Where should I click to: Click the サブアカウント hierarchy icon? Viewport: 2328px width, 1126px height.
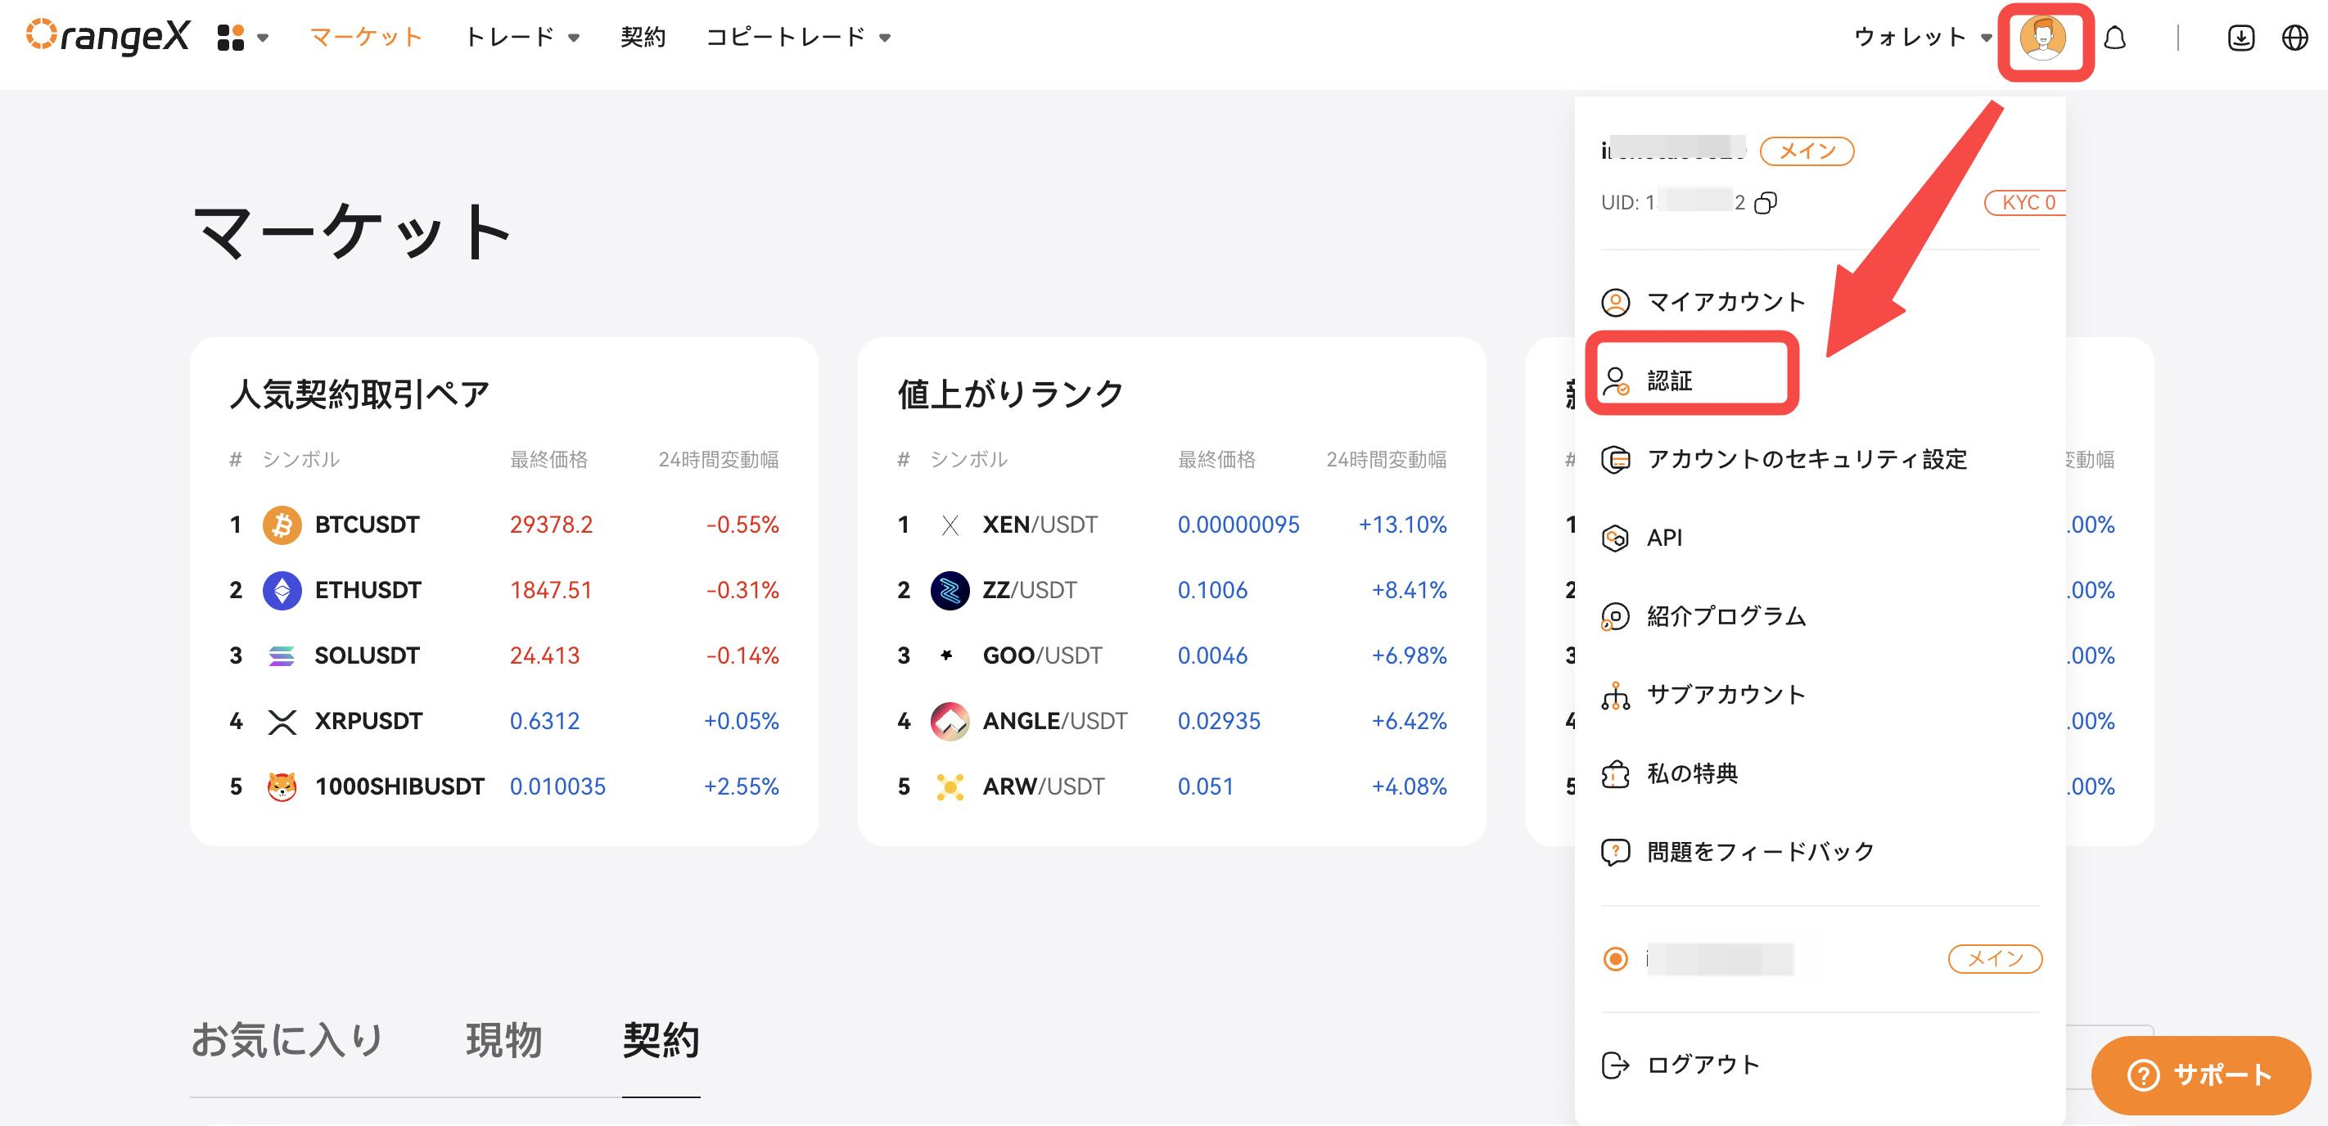pos(1615,695)
